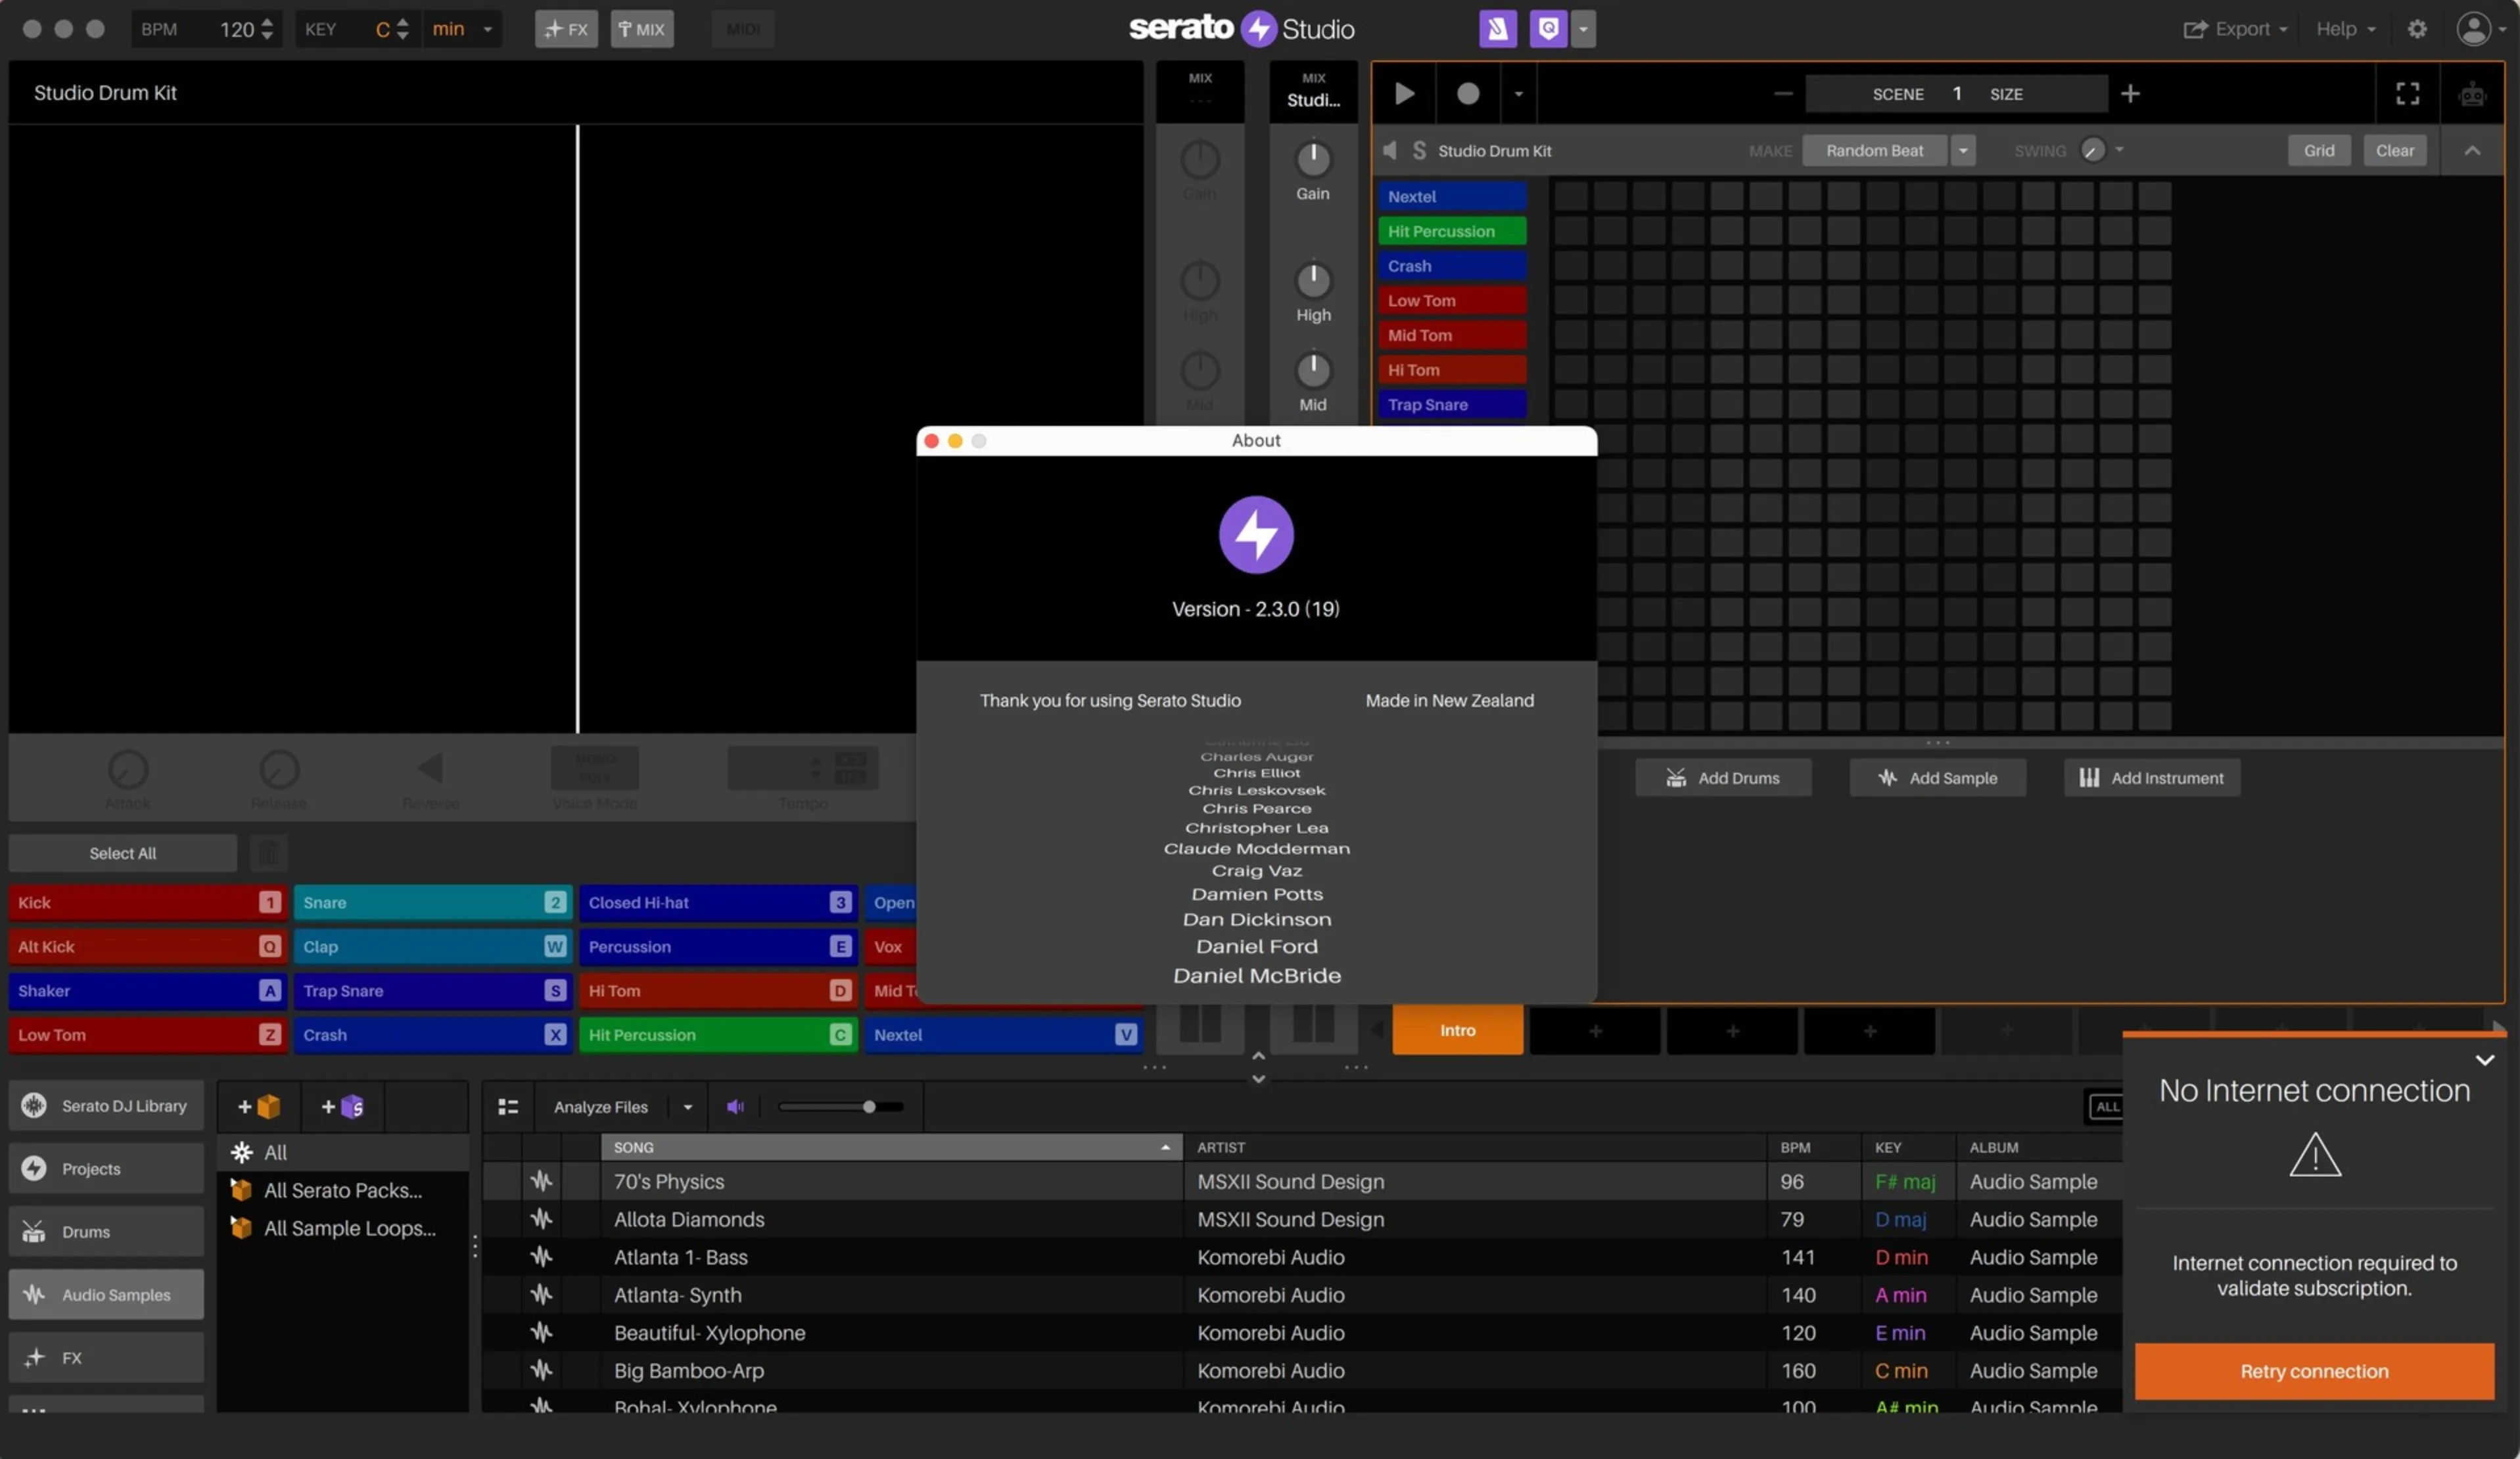Select the Intro scene

(1457, 1030)
